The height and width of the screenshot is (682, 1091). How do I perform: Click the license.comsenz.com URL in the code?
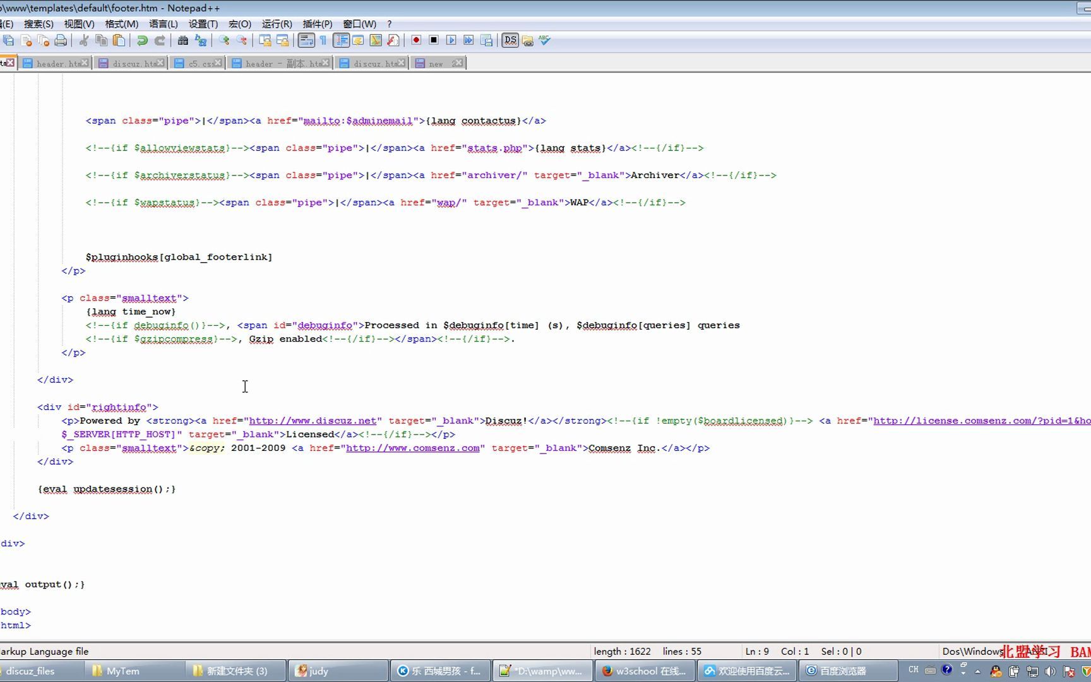982,421
